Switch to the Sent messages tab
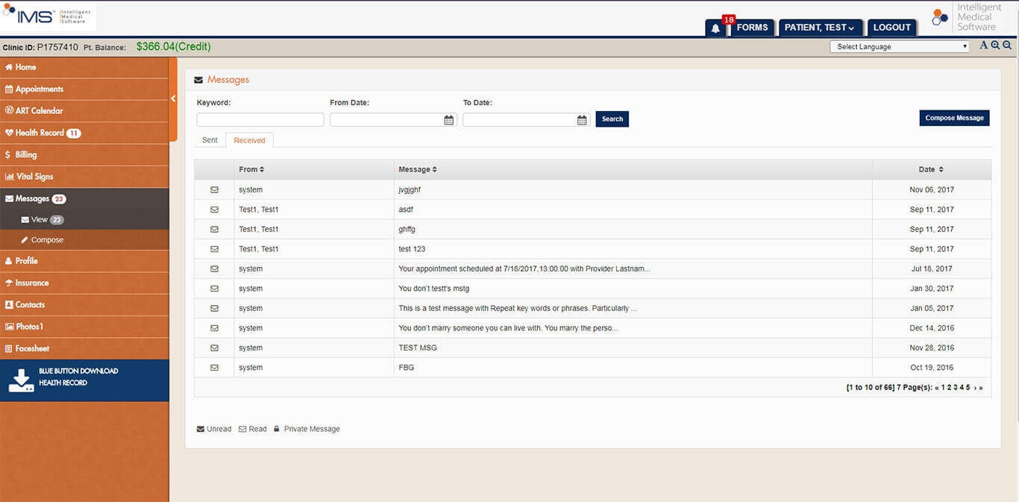Image resolution: width=1019 pixels, height=502 pixels. pos(209,139)
